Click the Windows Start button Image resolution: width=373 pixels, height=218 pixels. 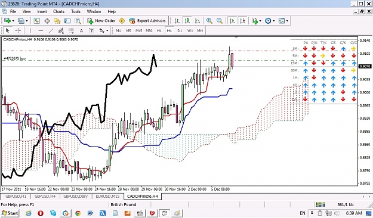tap(10, 213)
